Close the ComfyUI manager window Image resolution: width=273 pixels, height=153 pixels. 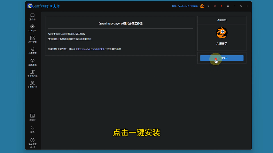pos(247,6)
